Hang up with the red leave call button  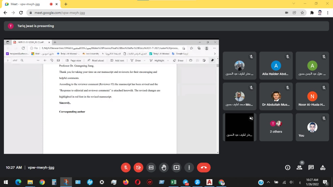[x=204, y=167]
